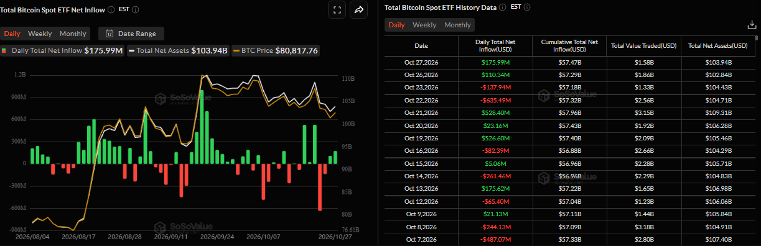Screen dimensions: 761x246
Task: Click the -$82.39M daily inflow cell
Action: point(495,150)
